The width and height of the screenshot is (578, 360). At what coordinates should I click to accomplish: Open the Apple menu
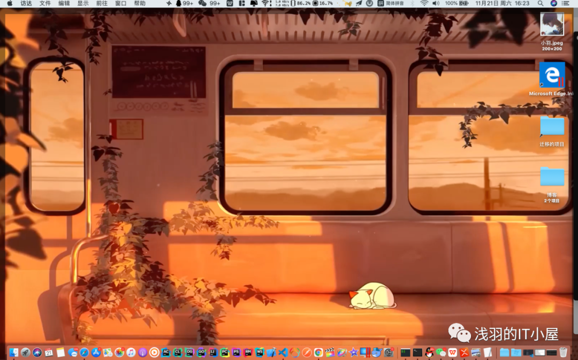(9, 3)
